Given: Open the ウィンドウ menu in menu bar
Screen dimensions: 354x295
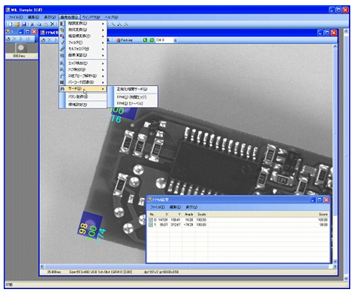Looking at the screenshot, I should 91,17.
